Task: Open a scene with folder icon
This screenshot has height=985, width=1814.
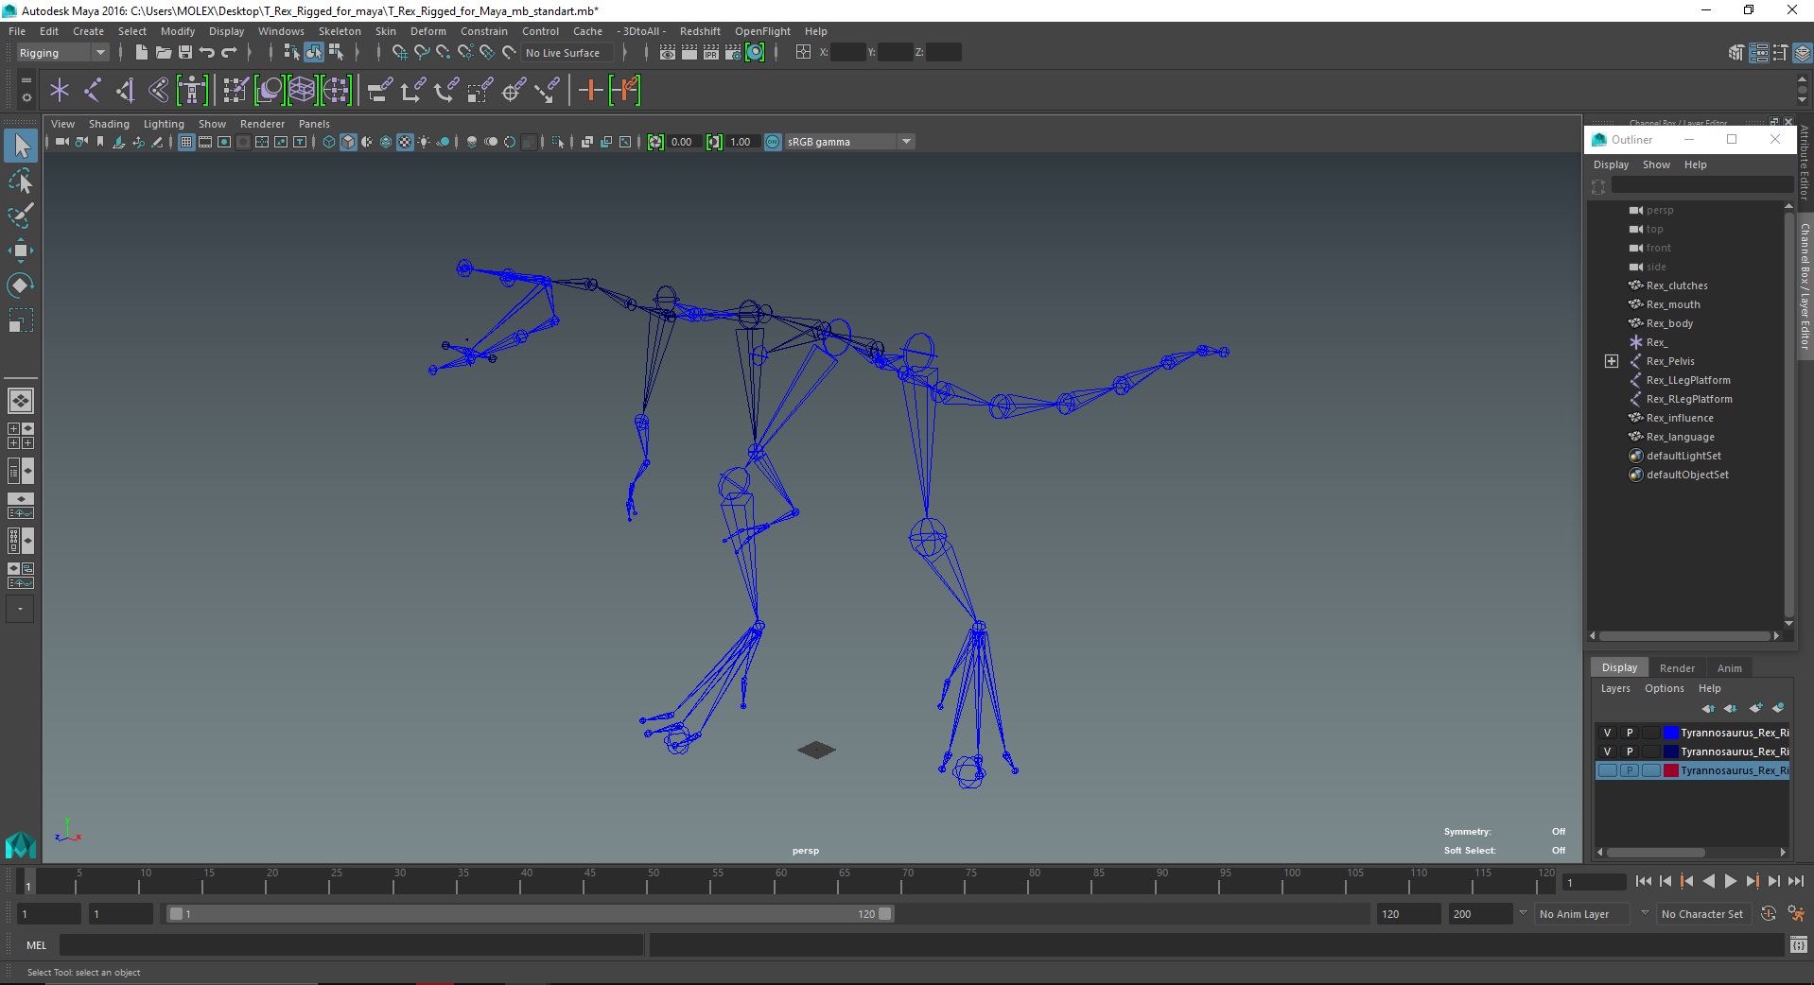Action: point(163,53)
